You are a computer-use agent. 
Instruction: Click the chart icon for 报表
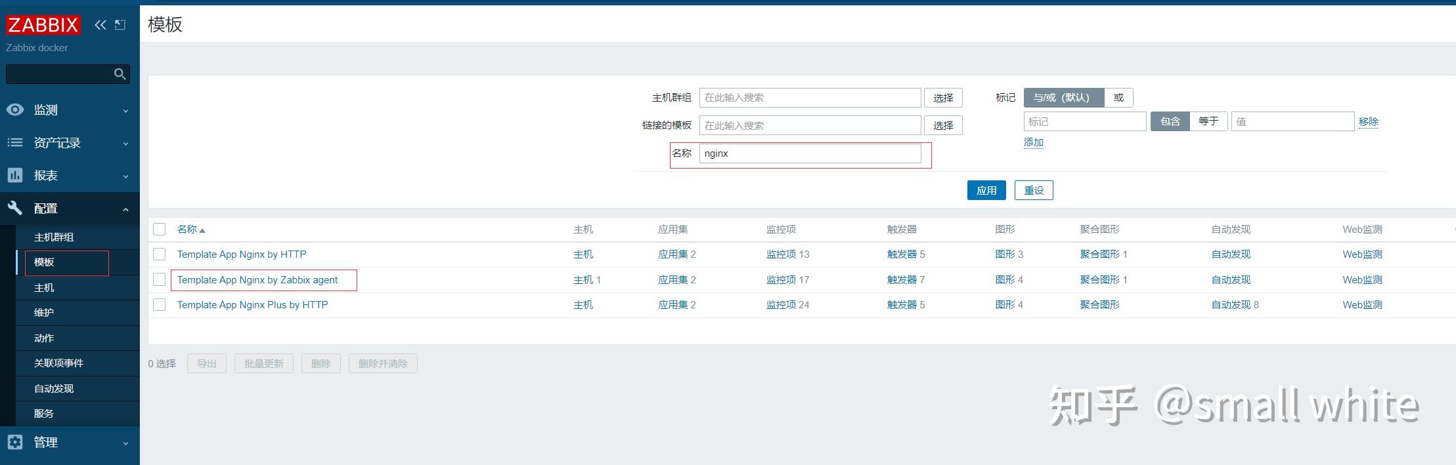tap(15, 175)
